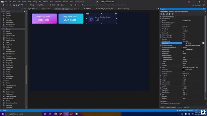
Task: Switch to the Form1.cs [Design] tab
Action: pyautogui.click(x=123, y=9)
